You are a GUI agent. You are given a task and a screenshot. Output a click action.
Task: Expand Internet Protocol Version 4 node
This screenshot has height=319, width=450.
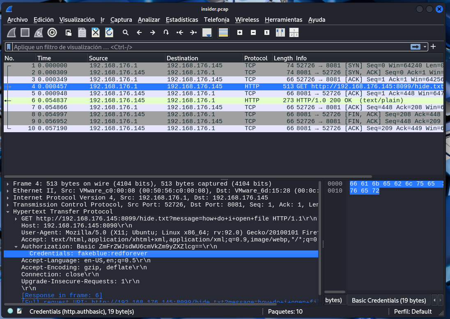tap(8, 197)
